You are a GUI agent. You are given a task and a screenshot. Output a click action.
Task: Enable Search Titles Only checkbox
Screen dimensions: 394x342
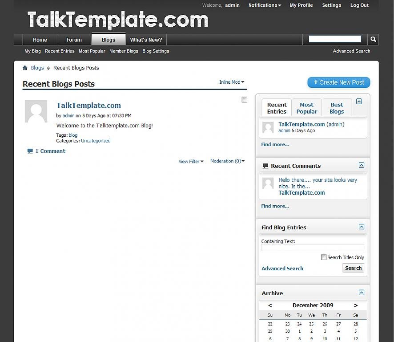tap(324, 257)
